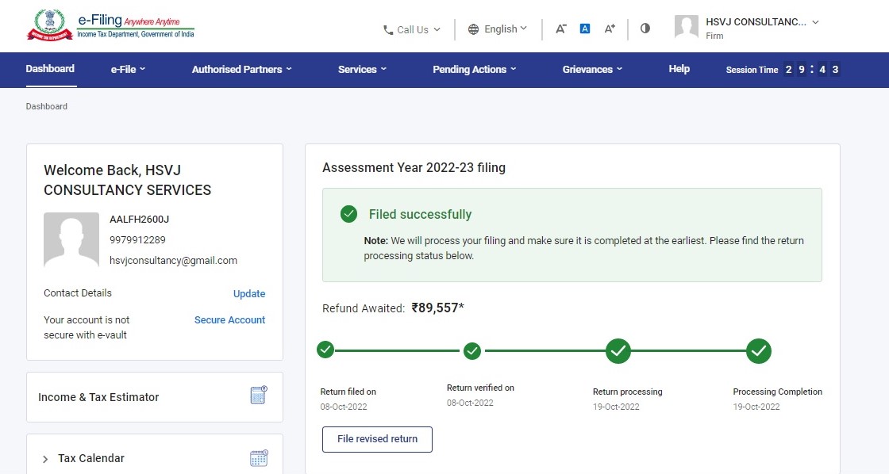Go to the Dashboard tab

pos(50,68)
